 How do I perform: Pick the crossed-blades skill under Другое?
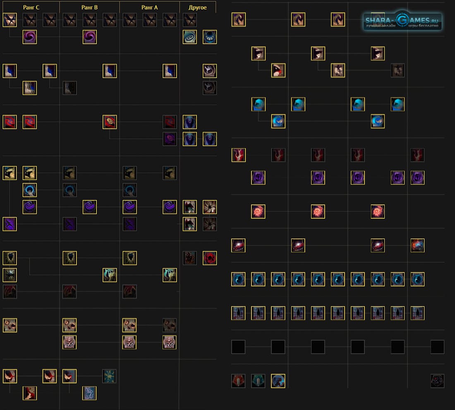pyautogui.click(x=190, y=20)
